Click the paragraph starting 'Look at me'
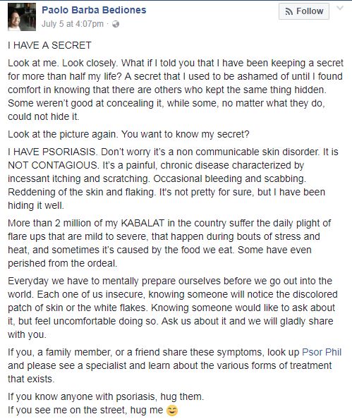This screenshot has height=419, width=352. (x=176, y=90)
